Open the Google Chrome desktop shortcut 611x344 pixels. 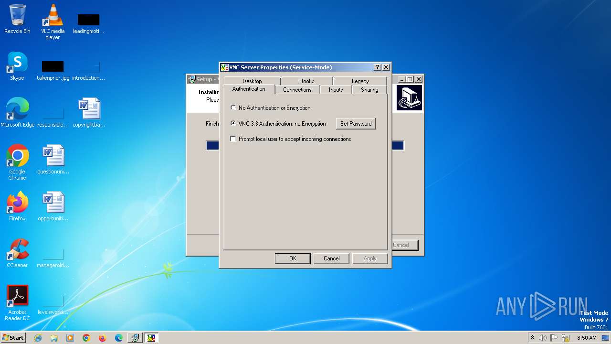coord(17,162)
